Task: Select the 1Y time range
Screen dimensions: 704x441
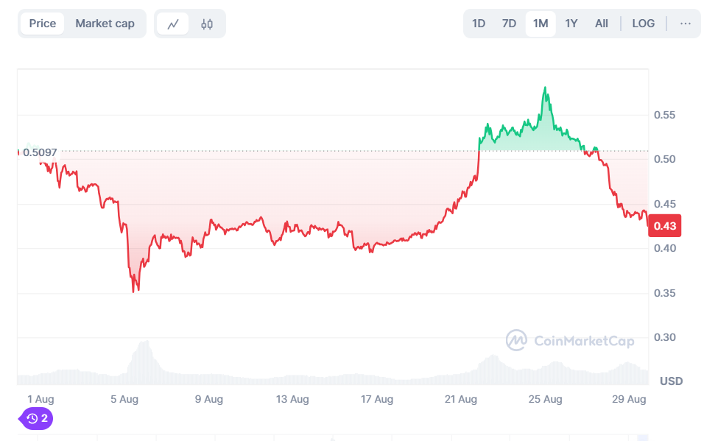Action: point(571,24)
